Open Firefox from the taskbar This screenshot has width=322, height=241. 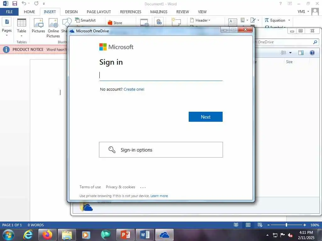(x=47, y=235)
